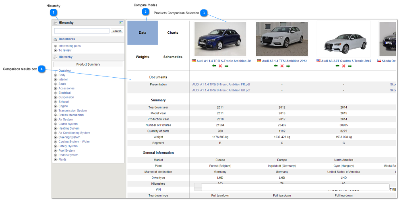The width and height of the screenshot is (399, 200).
Task: Click the blue Audi A1 thumbnail
Action: point(220,39)
